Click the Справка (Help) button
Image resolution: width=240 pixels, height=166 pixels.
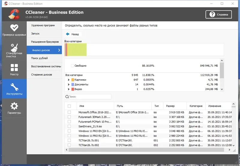(x=219, y=14)
